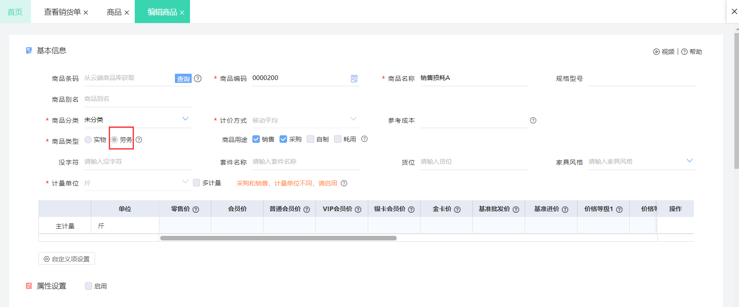Enable the 多计量 checkbox

[x=196, y=183]
